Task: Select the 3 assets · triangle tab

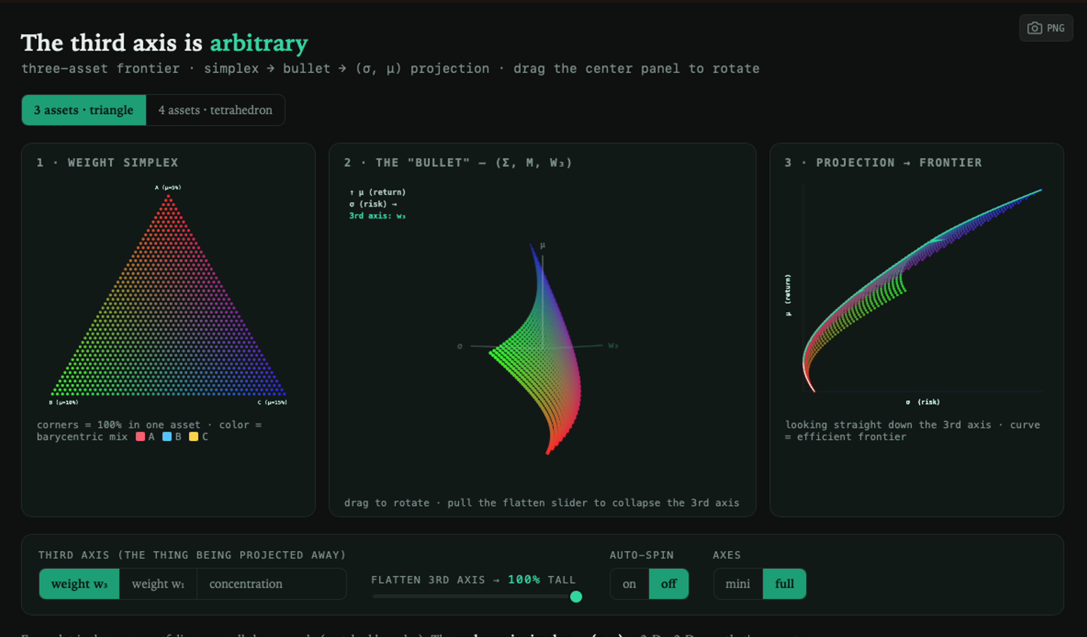Action: [84, 110]
